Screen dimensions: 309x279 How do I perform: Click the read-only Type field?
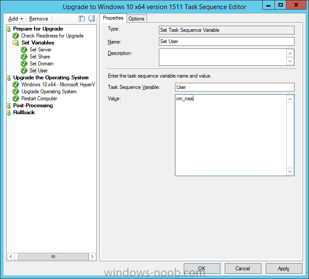point(227,30)
